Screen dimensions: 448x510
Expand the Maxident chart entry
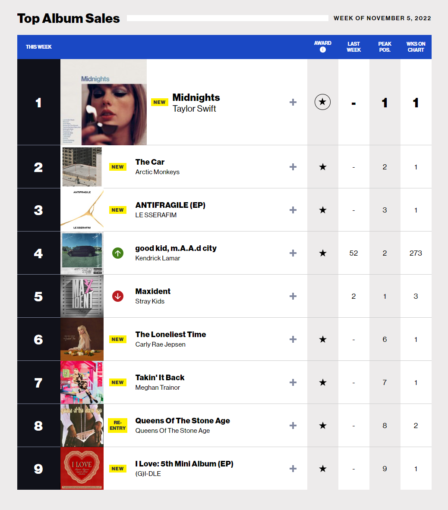point(293,296)
